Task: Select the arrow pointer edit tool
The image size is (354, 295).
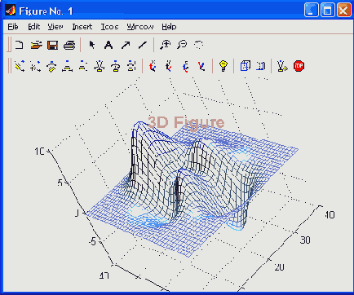Action: (x=92, y=45)
